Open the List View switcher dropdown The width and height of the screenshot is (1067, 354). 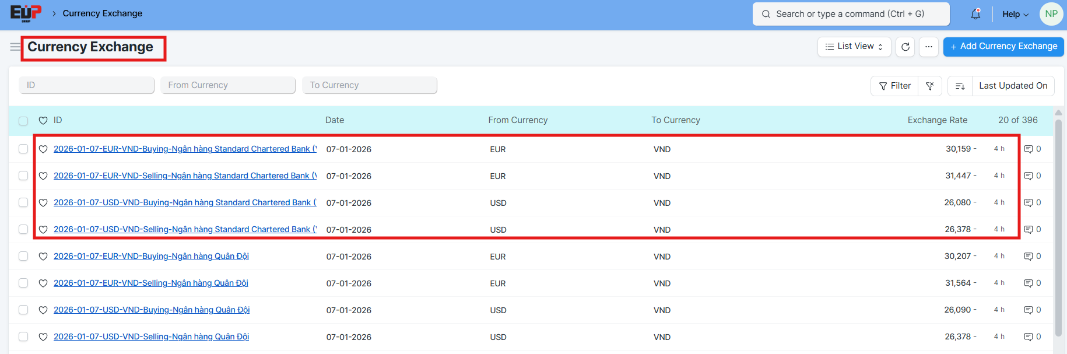854,47
